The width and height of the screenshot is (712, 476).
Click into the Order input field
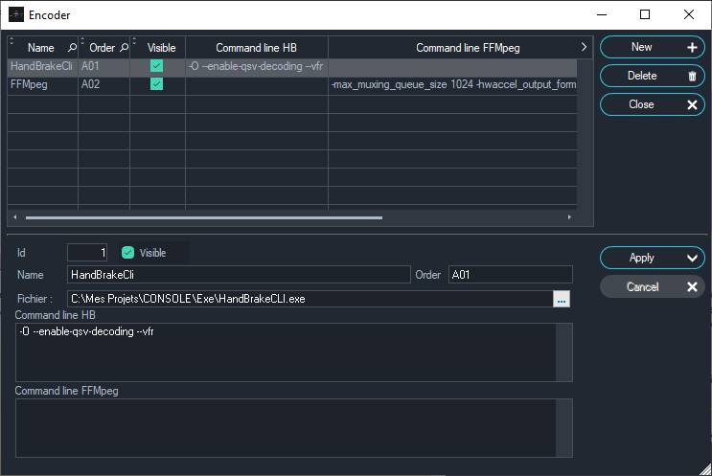point(511,275)
